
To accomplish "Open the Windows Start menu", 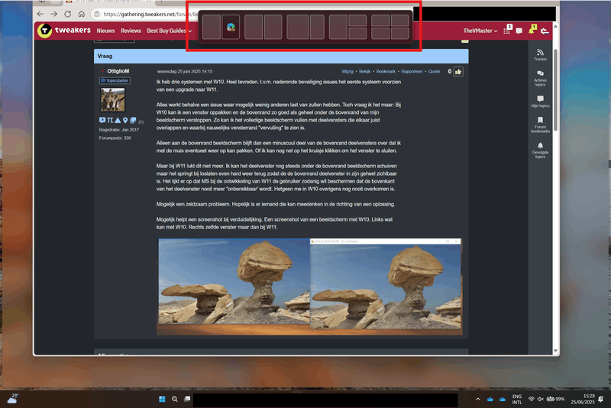I will click(x=162, y=399).
